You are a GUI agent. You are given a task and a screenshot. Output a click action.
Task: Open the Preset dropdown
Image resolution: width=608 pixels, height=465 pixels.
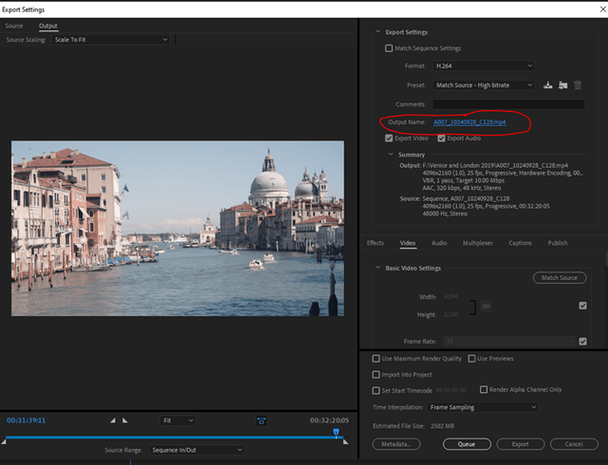[484, 84]
